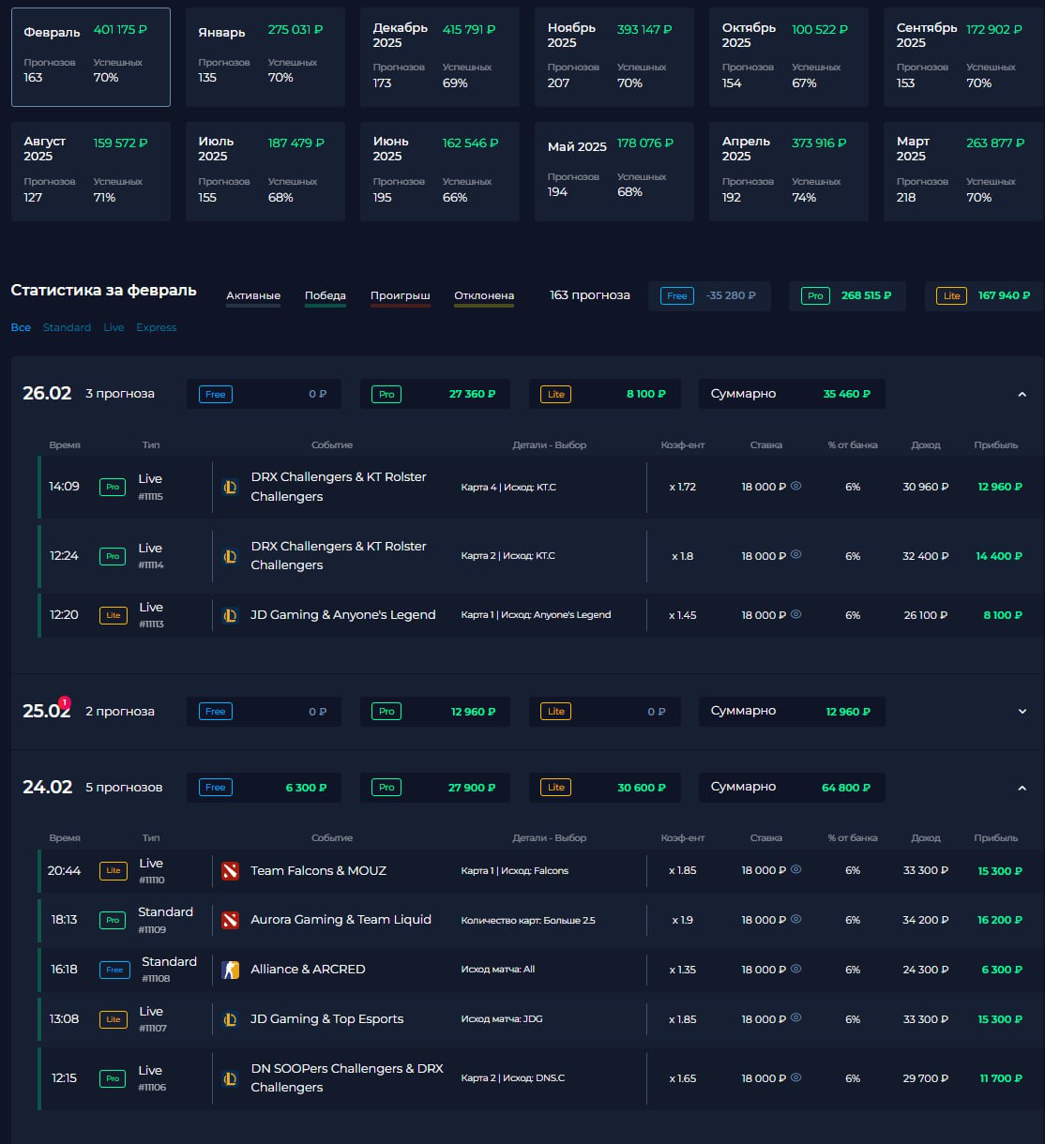Viewport: 1045px width, 1144px height.
Task: Open the Январь monthly statistics card
Action: 265,57
